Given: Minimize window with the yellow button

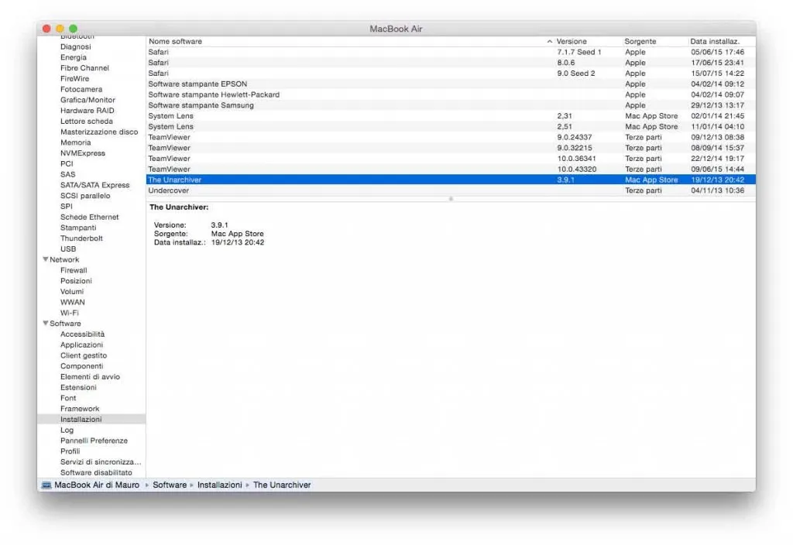Looking at the screenshot, I should click(x=60, y=29).
